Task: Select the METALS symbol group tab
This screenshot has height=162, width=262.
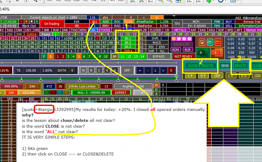Action: [x=180, y=30]
